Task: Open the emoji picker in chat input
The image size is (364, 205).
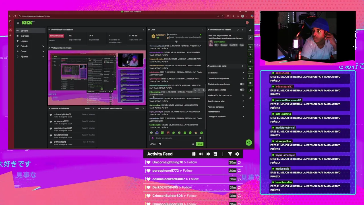Action: [x=200, y=138]
